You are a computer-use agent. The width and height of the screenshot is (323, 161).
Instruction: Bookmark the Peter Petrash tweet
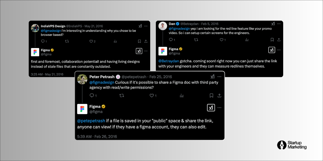pyautogui.click(x=212, y=96)
